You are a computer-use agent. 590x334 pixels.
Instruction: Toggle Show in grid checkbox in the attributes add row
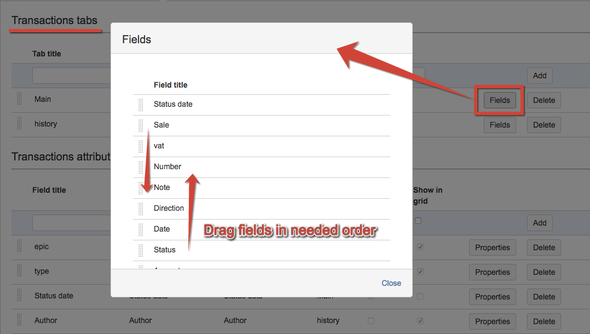click(x=419, y=221)
